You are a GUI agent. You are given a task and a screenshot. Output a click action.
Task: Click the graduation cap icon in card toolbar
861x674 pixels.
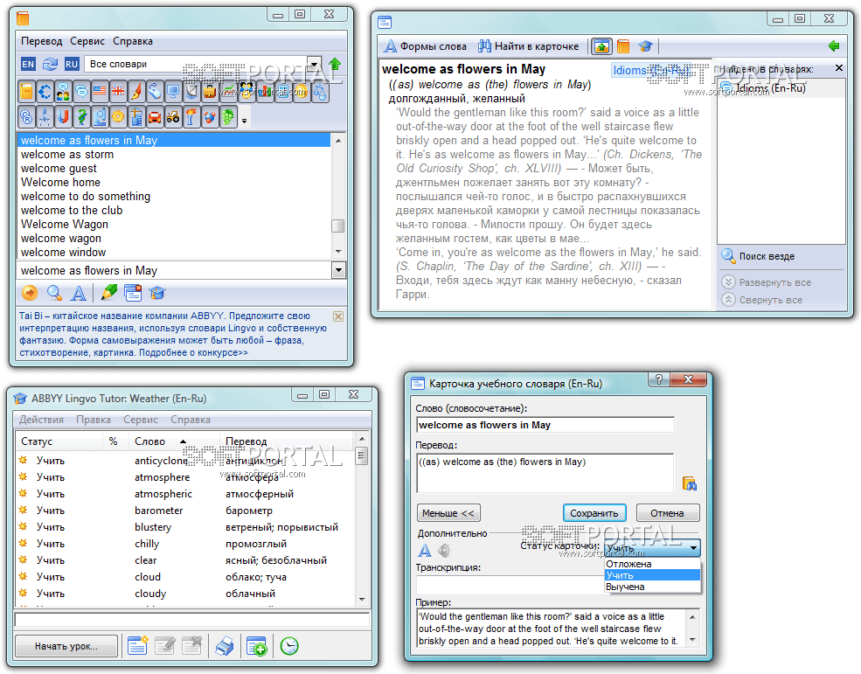(645, 46)
